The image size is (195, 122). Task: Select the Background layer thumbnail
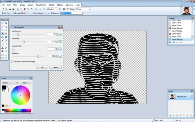click(172, 96)
